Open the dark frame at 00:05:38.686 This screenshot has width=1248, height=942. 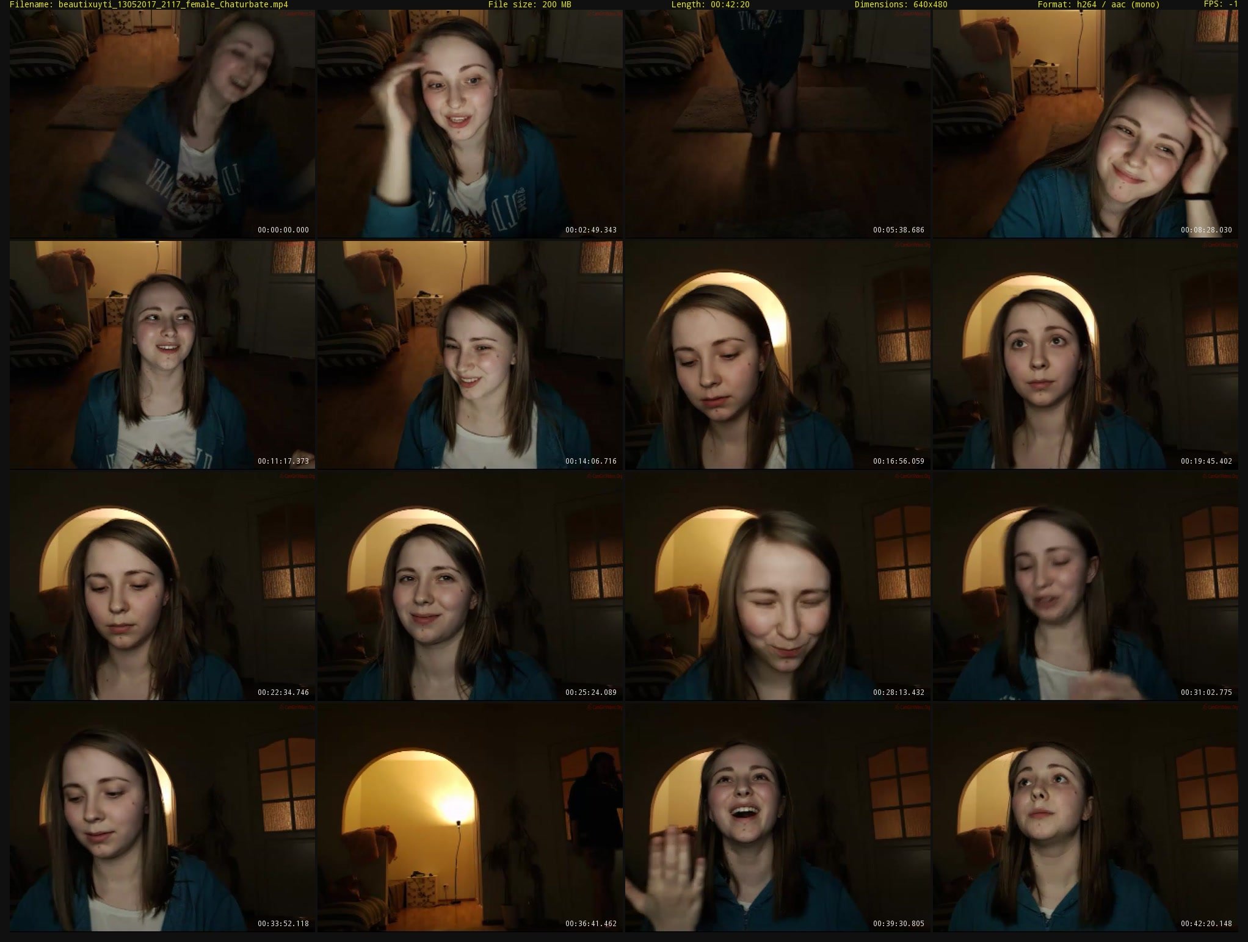pyautogui.click(x=778, y=123)
